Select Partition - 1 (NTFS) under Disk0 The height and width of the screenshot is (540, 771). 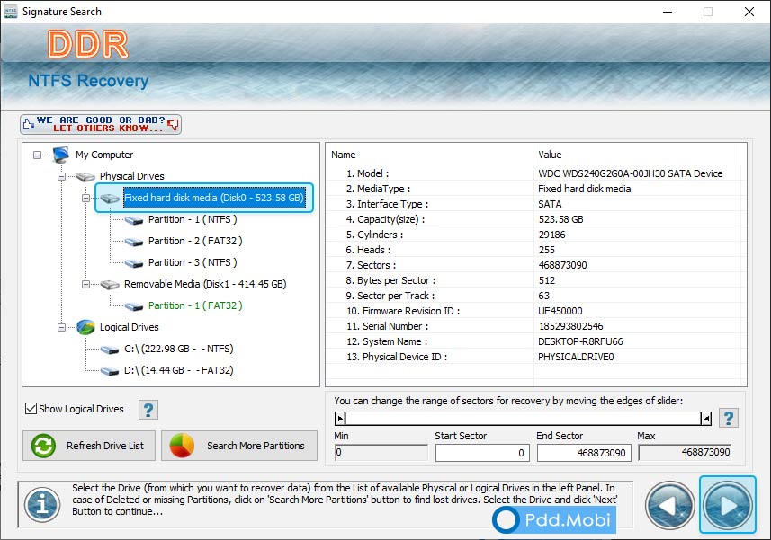(193, 219)
